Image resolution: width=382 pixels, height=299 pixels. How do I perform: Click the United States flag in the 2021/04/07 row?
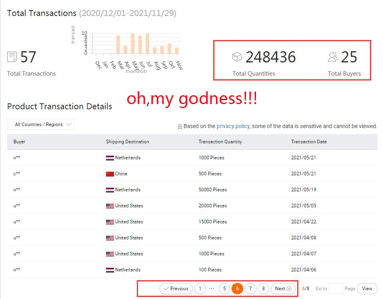tap(110, 254)
